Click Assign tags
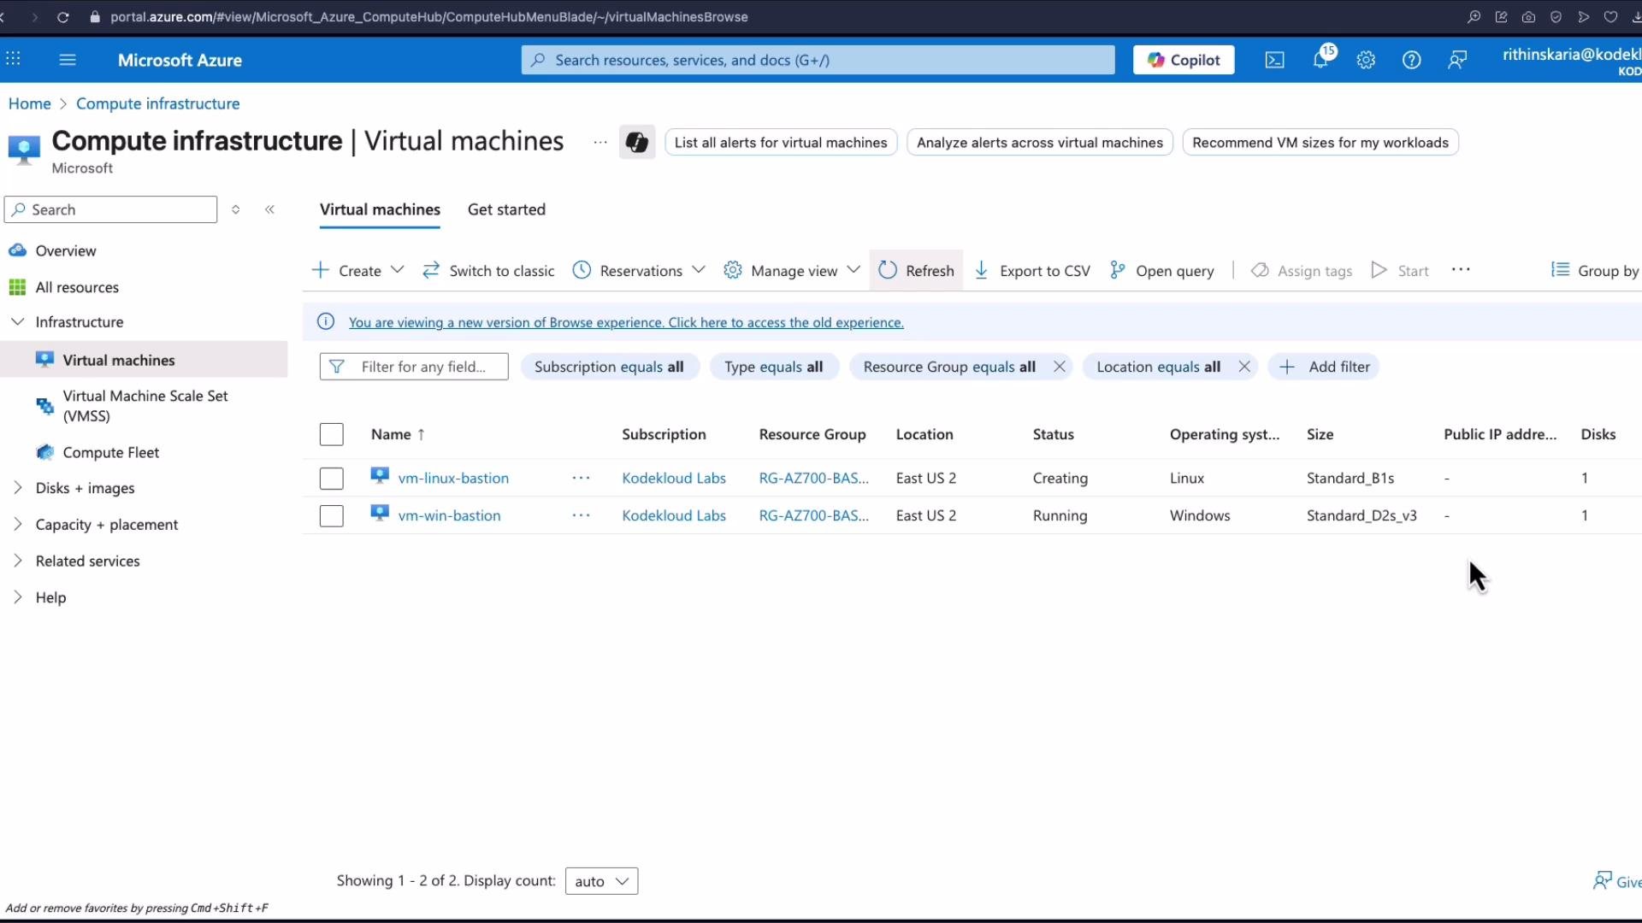The height and width of the screenshot is (923, 1642). (1302, 270)
